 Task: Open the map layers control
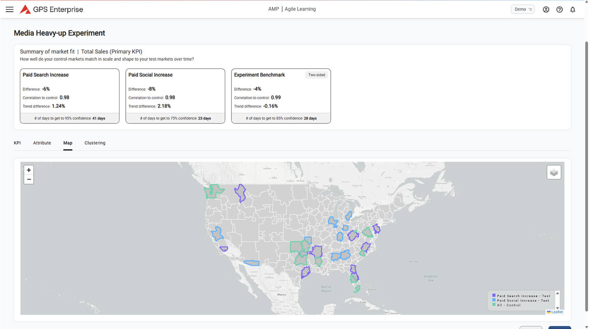[554, 172]
